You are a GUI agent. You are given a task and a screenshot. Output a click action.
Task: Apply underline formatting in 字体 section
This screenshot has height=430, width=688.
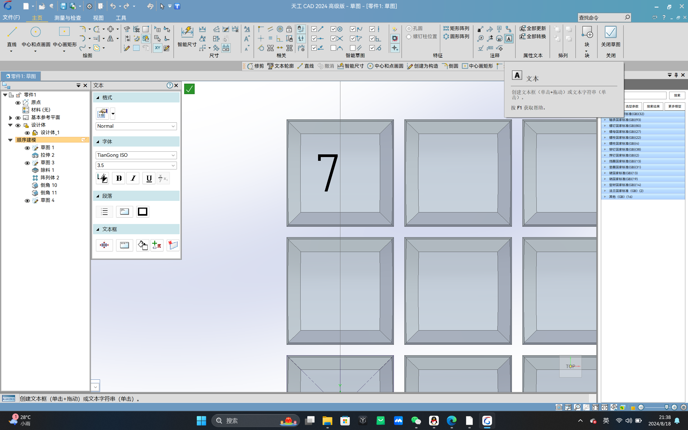point(149,178)
